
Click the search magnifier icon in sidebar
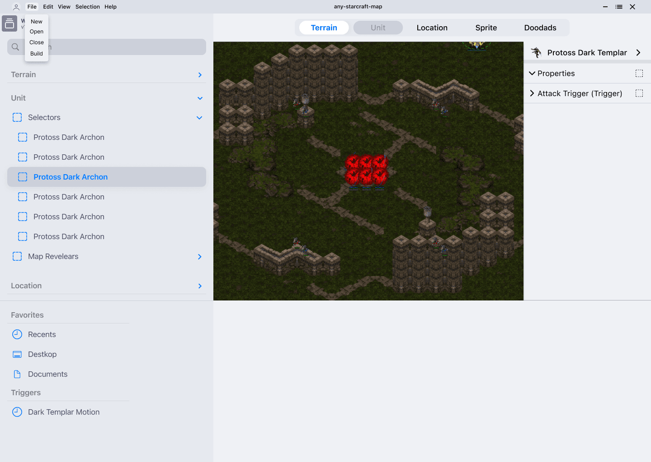[x=15, y=47]
